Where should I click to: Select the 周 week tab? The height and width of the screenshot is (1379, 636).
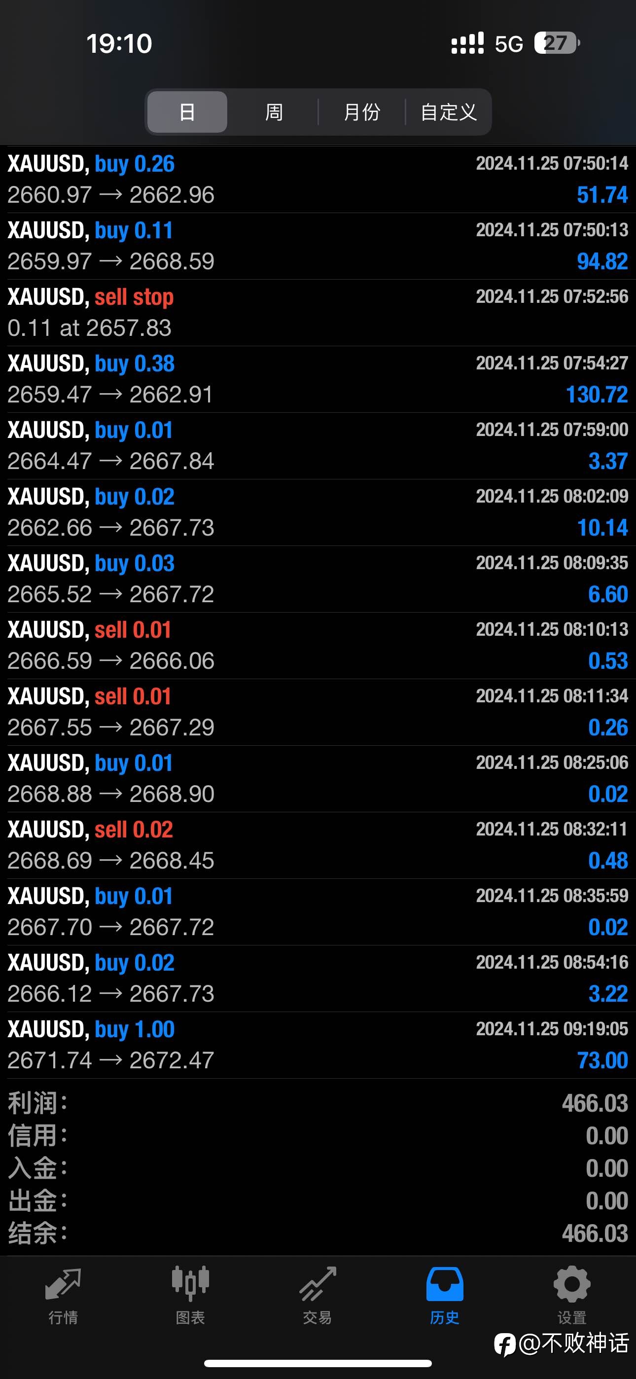(x=274, y=112)
